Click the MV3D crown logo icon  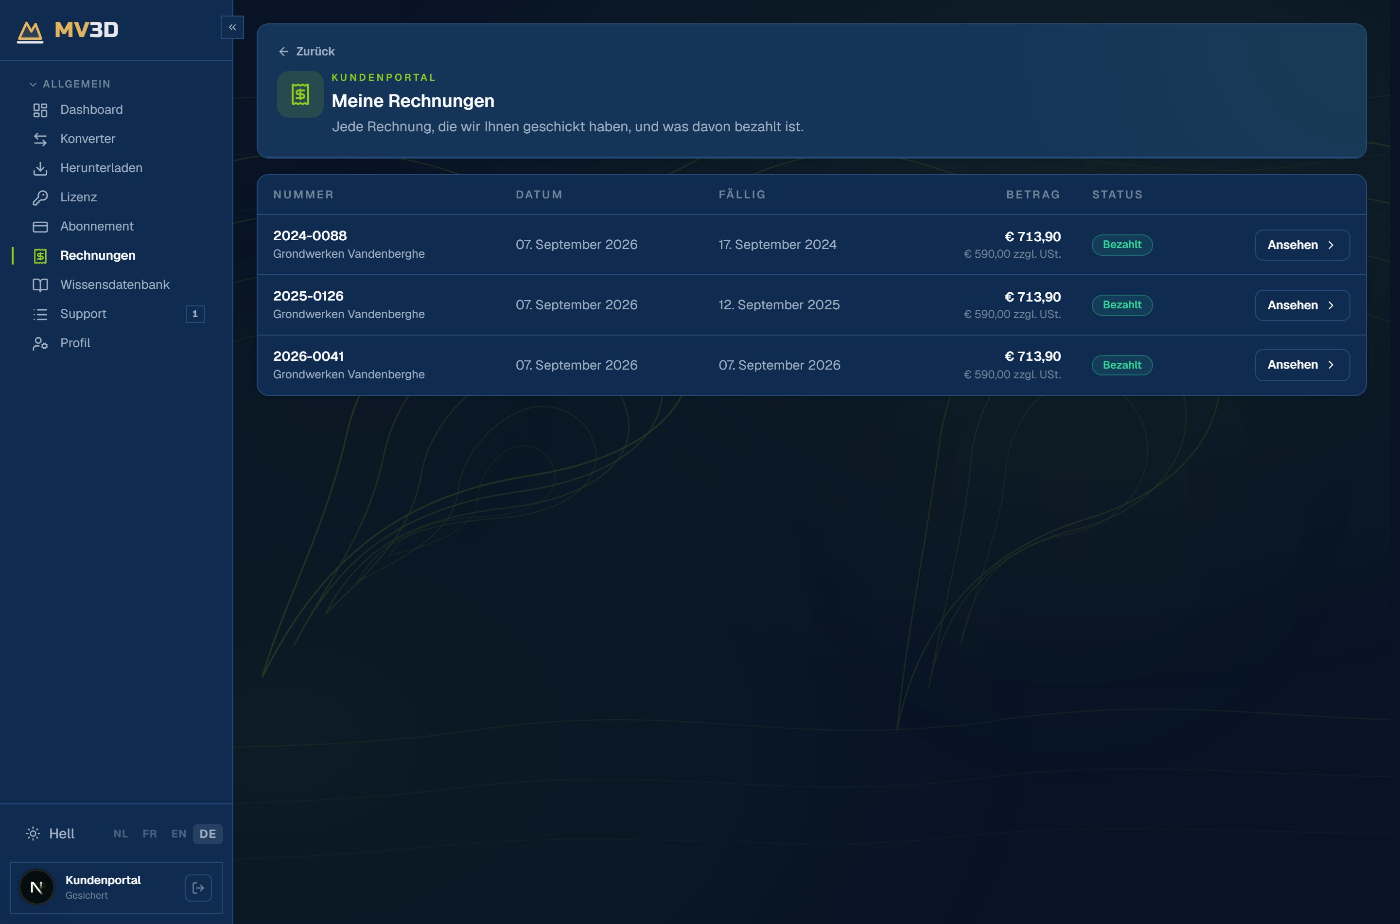[x=30, y=32]
